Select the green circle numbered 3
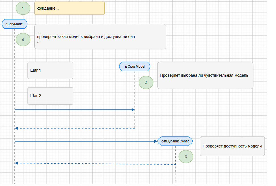This screenshot has height=186, width=276. click(186, 157)
